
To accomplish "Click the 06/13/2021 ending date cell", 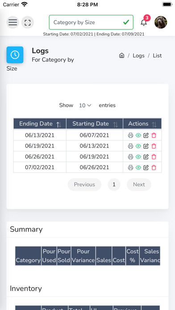I will [40, 135].
